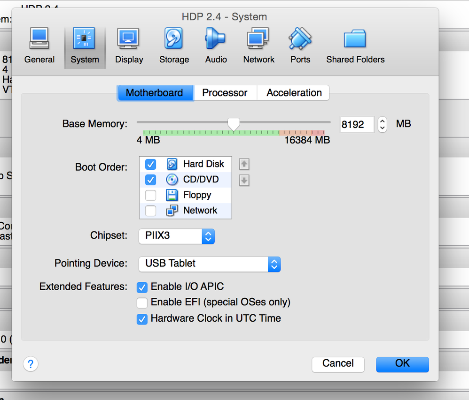
Task: Click the Network boot device icon
Action: click(x=172, y=211)
